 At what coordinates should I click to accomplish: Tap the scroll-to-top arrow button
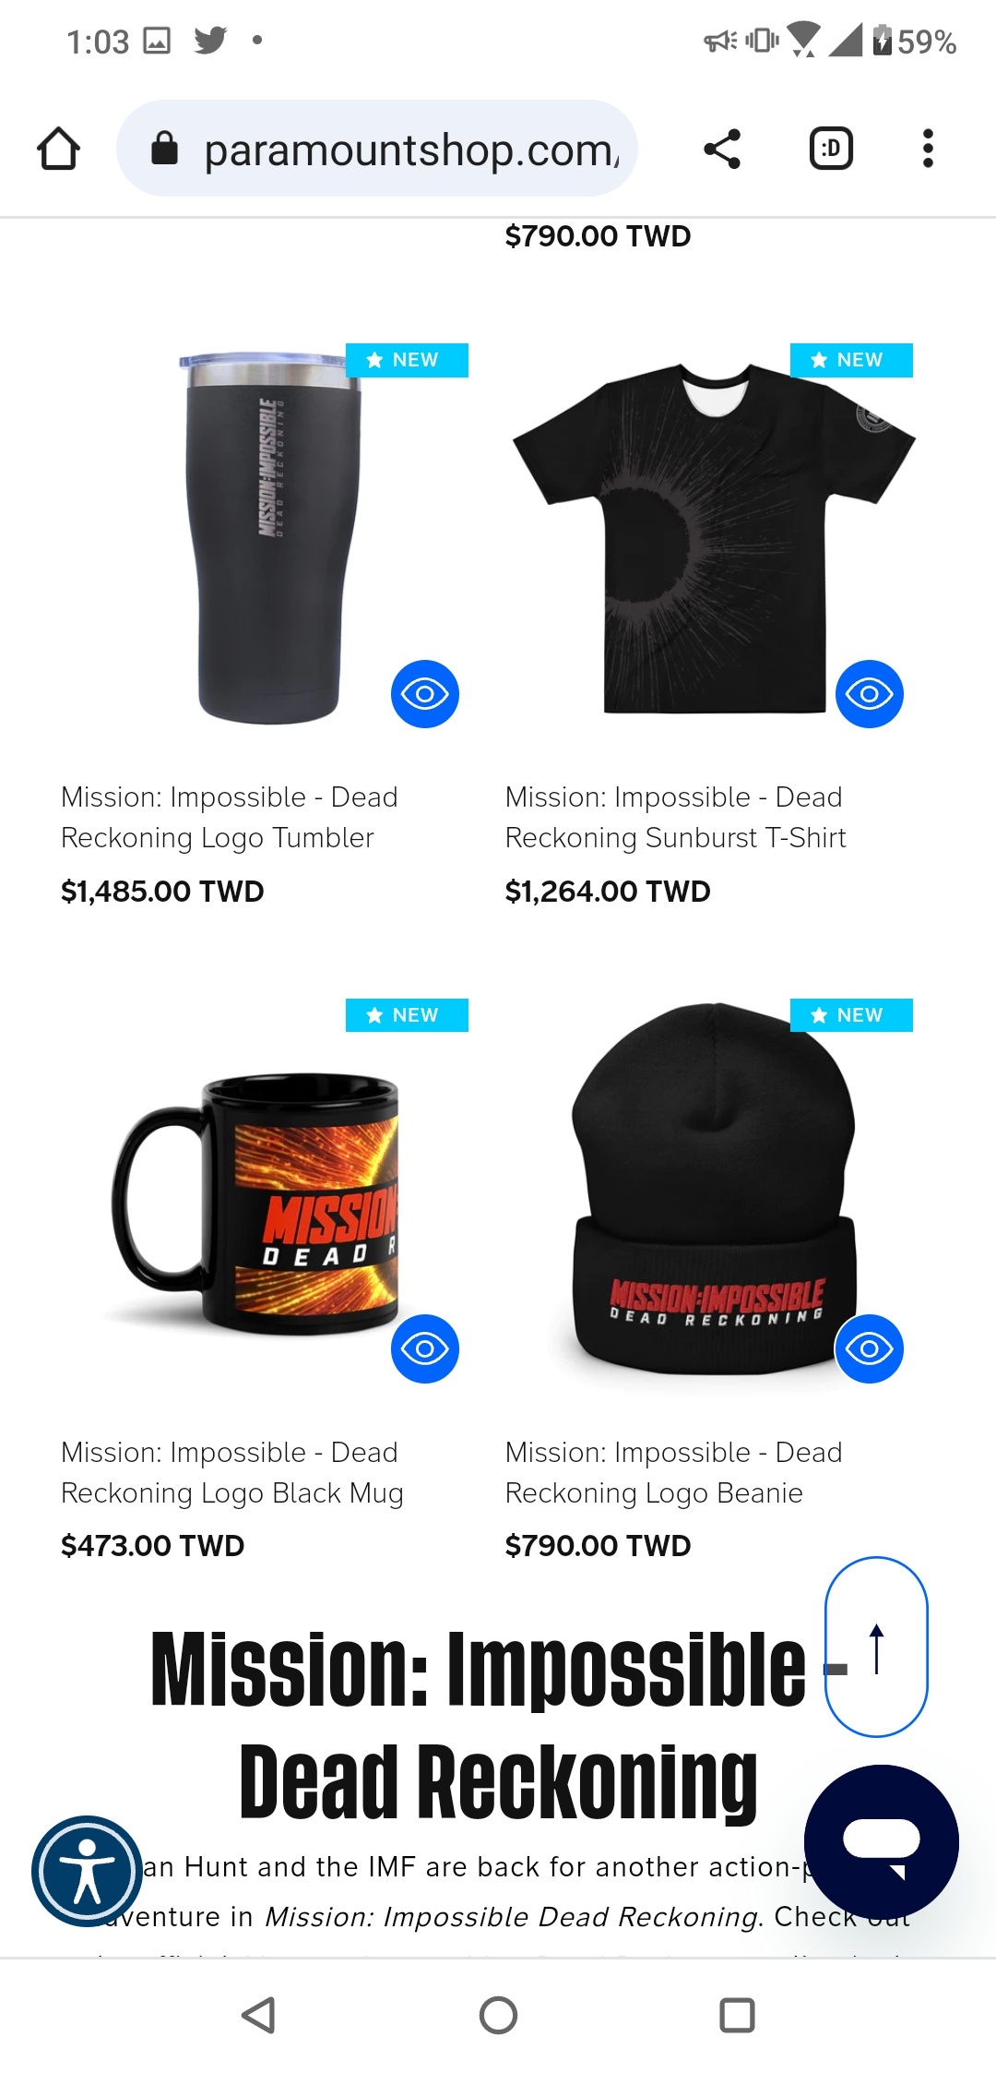[x=876, y=1647]
